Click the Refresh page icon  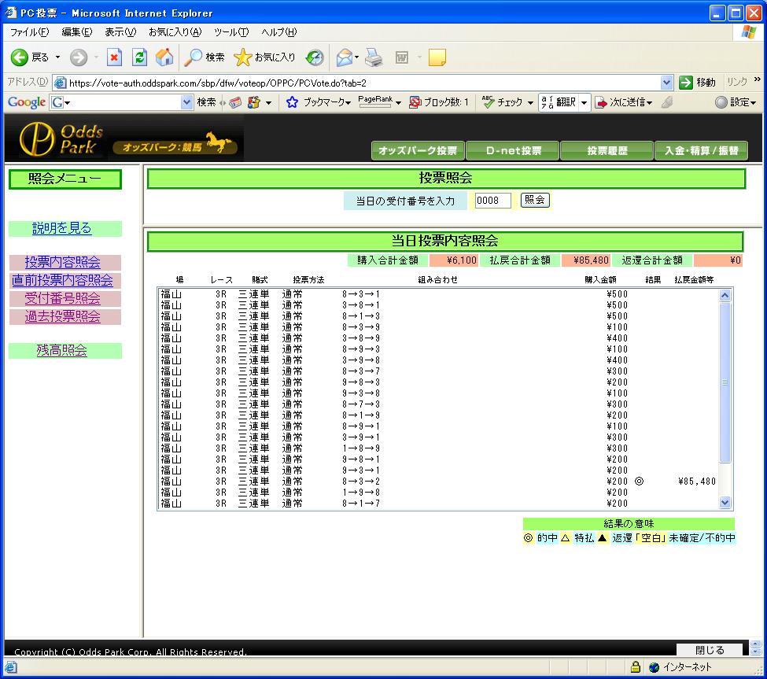[x=139, y=57]
